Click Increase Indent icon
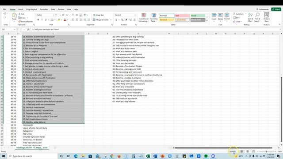Screen dimensions: 283x159 point(88,20)
